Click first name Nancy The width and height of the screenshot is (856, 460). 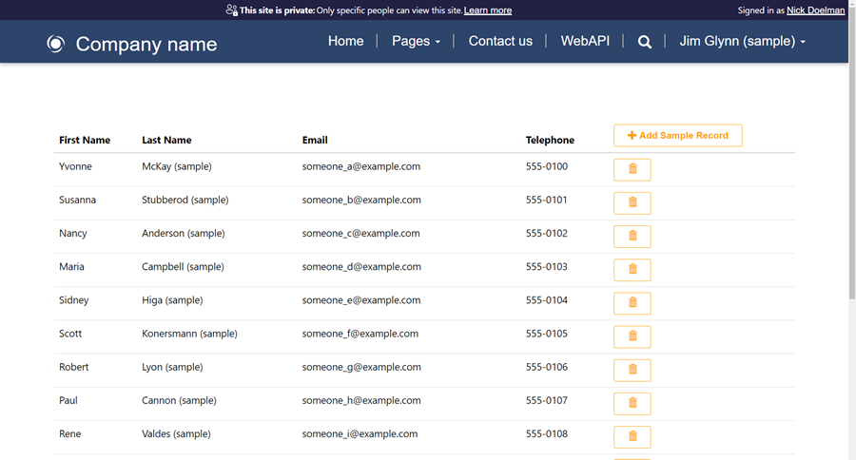pyautogui.click(x=72, y=234)
